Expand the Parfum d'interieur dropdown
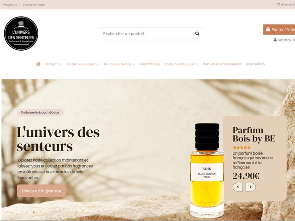This screenshot has height=221, width=295. (181, 64)
